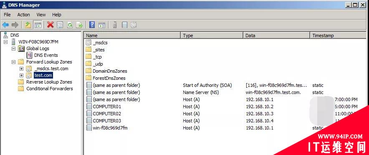
Task: Sort records by the Name column header
Action: (x=132, y=36)
